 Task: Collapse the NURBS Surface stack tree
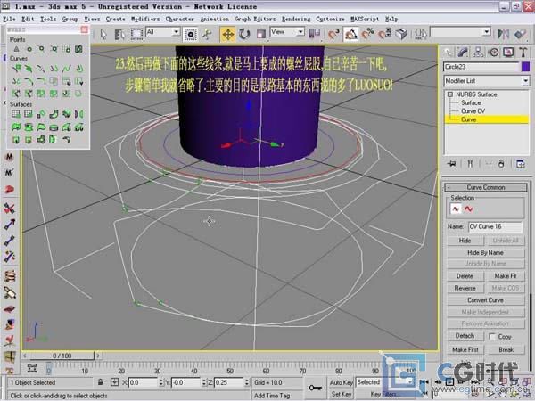[x=449, y=94]
